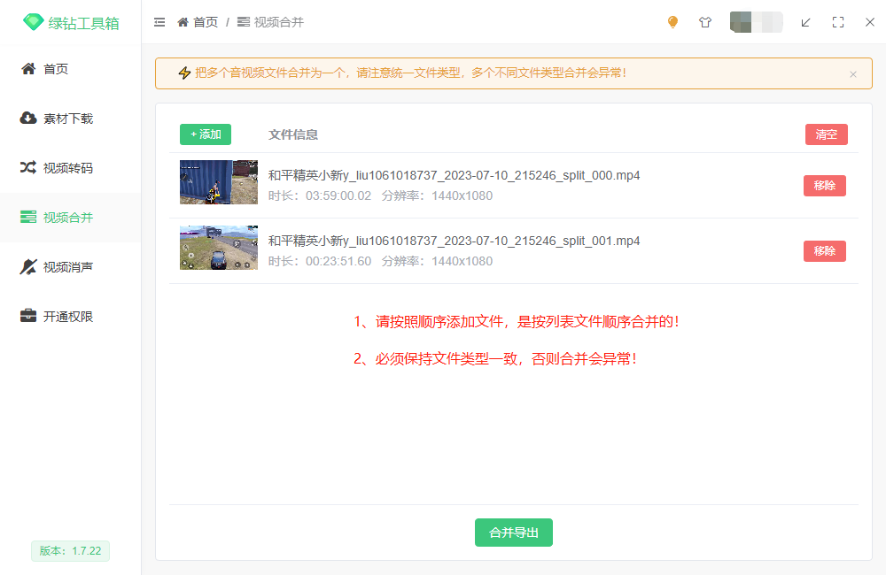The image size is (886, 575).
Task: Click the 合并导出 export button
Action: (x=513, y=533)
